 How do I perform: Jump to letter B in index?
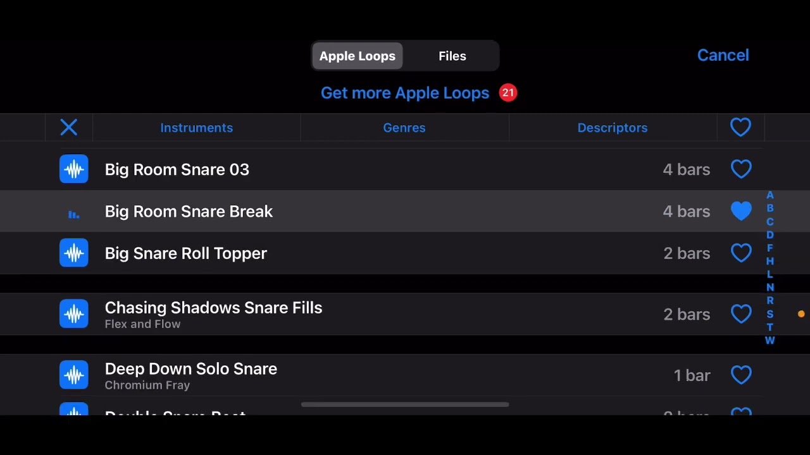770,209
